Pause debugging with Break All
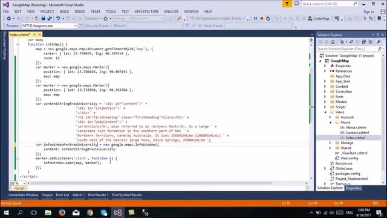Screen dimensions: 387x218 pos(255,19)
